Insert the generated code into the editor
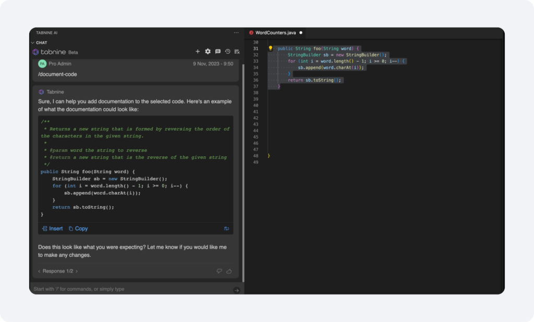The width and height of the screenshot is (534, 322). pyautogui.click(x=53, y=229)
